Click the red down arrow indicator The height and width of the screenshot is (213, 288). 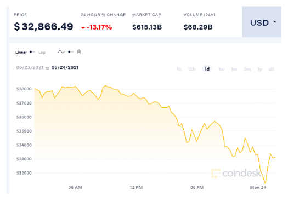tap(83, 28)
